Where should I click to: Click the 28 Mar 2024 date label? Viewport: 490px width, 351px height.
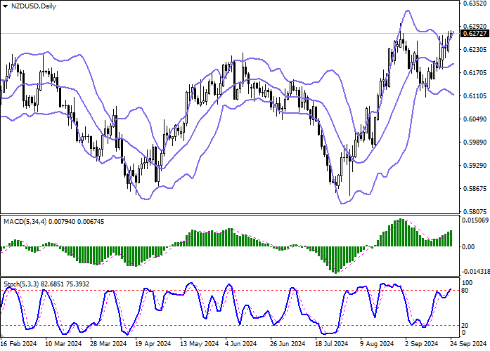click(108, 344)
